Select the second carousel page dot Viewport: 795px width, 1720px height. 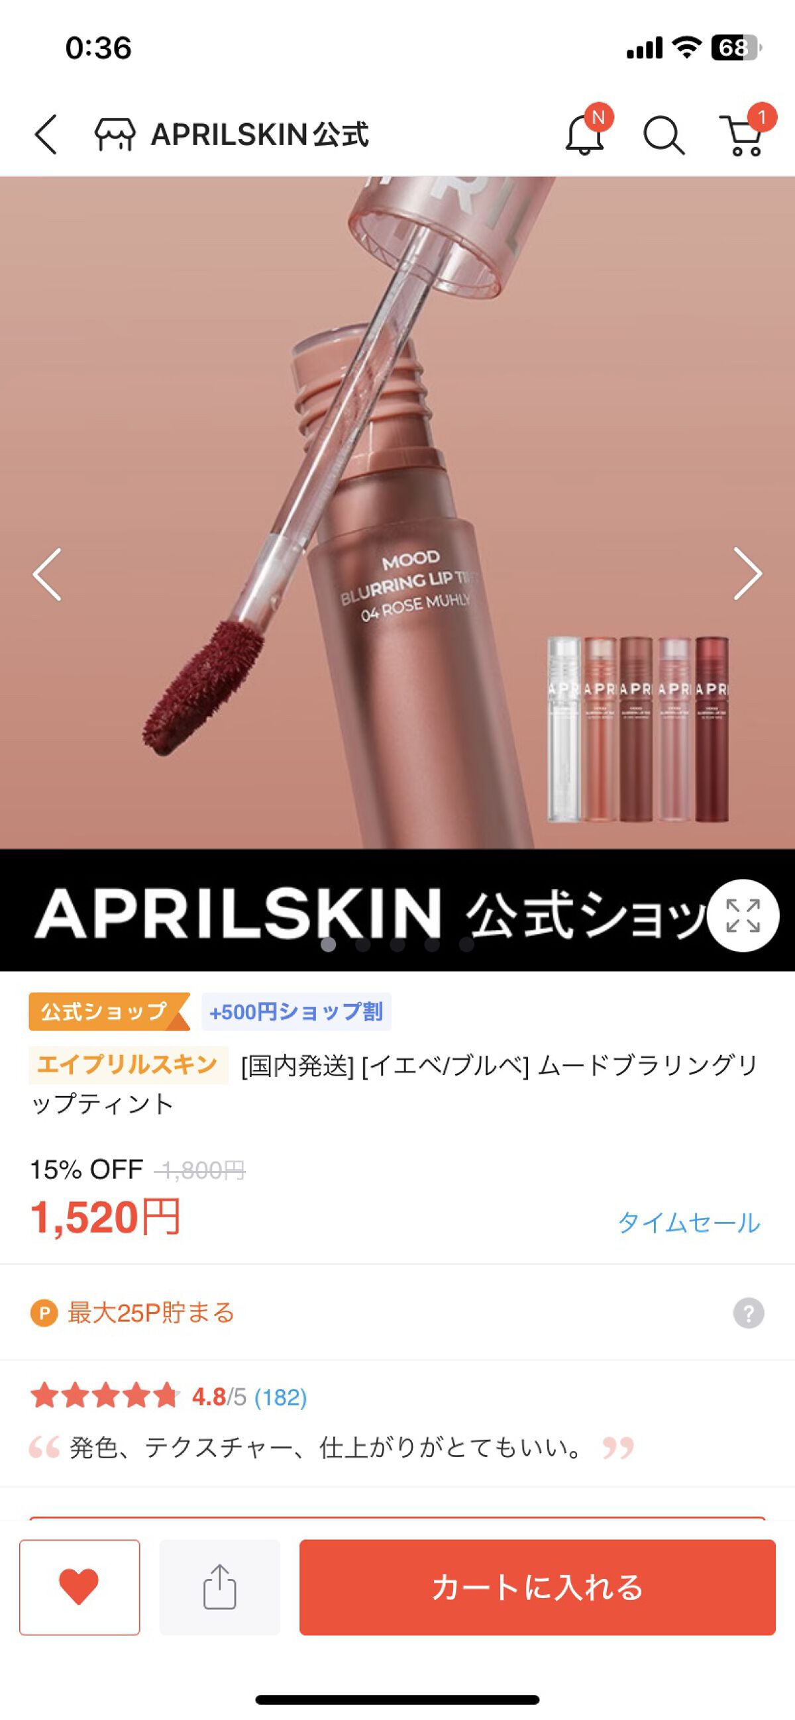pos(363,944)
